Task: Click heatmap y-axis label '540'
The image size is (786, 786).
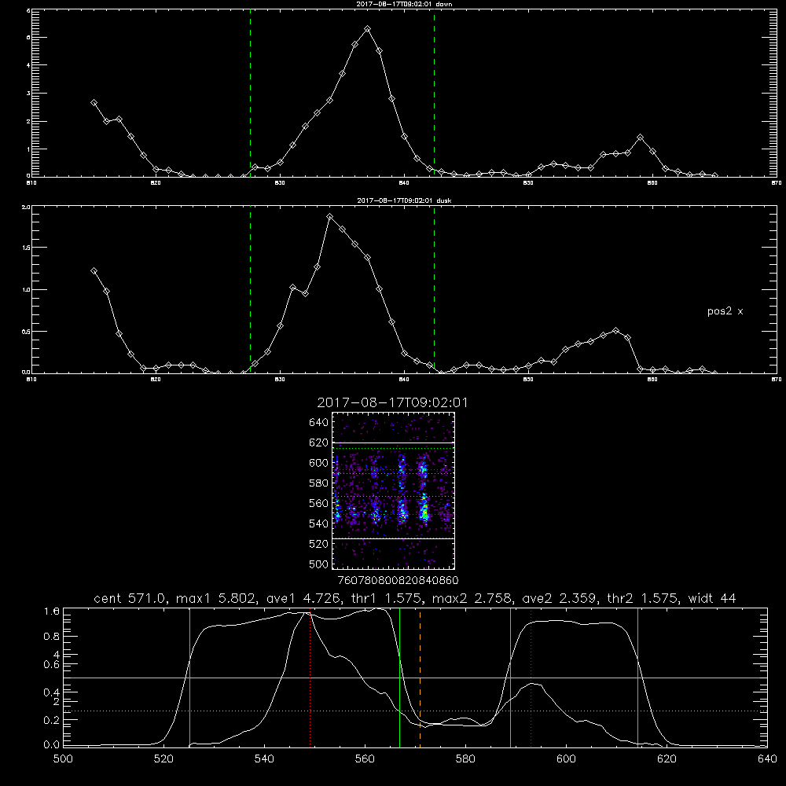Action: coord(319,523)
